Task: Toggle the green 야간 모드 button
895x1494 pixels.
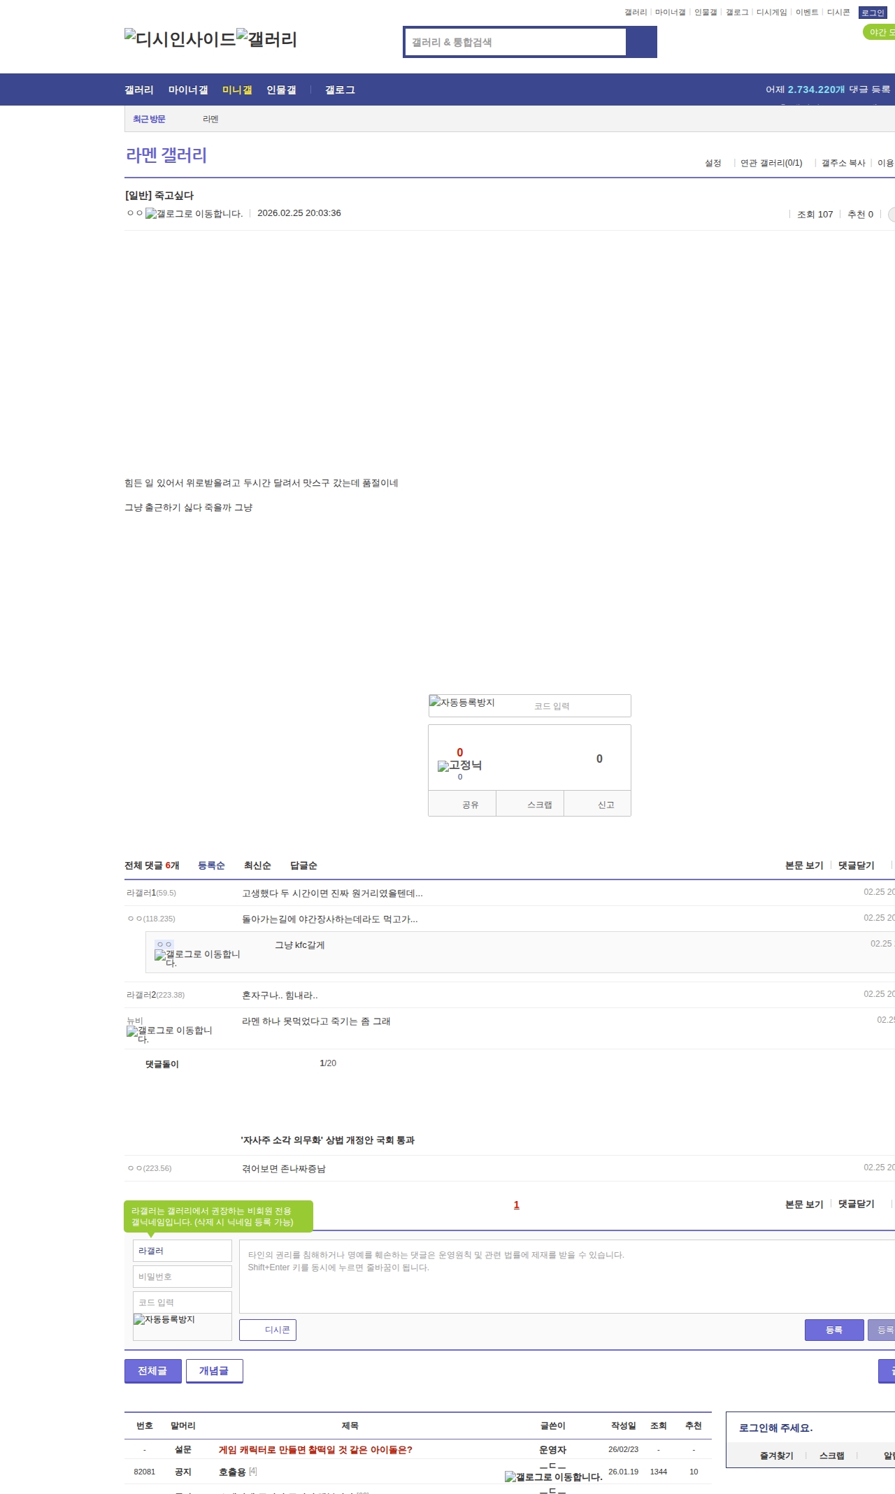Action: click(880, 32)
